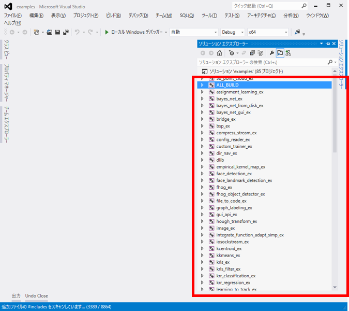Click the Save toolbar icon
This screenshot has height=311, width=349.
57,32
